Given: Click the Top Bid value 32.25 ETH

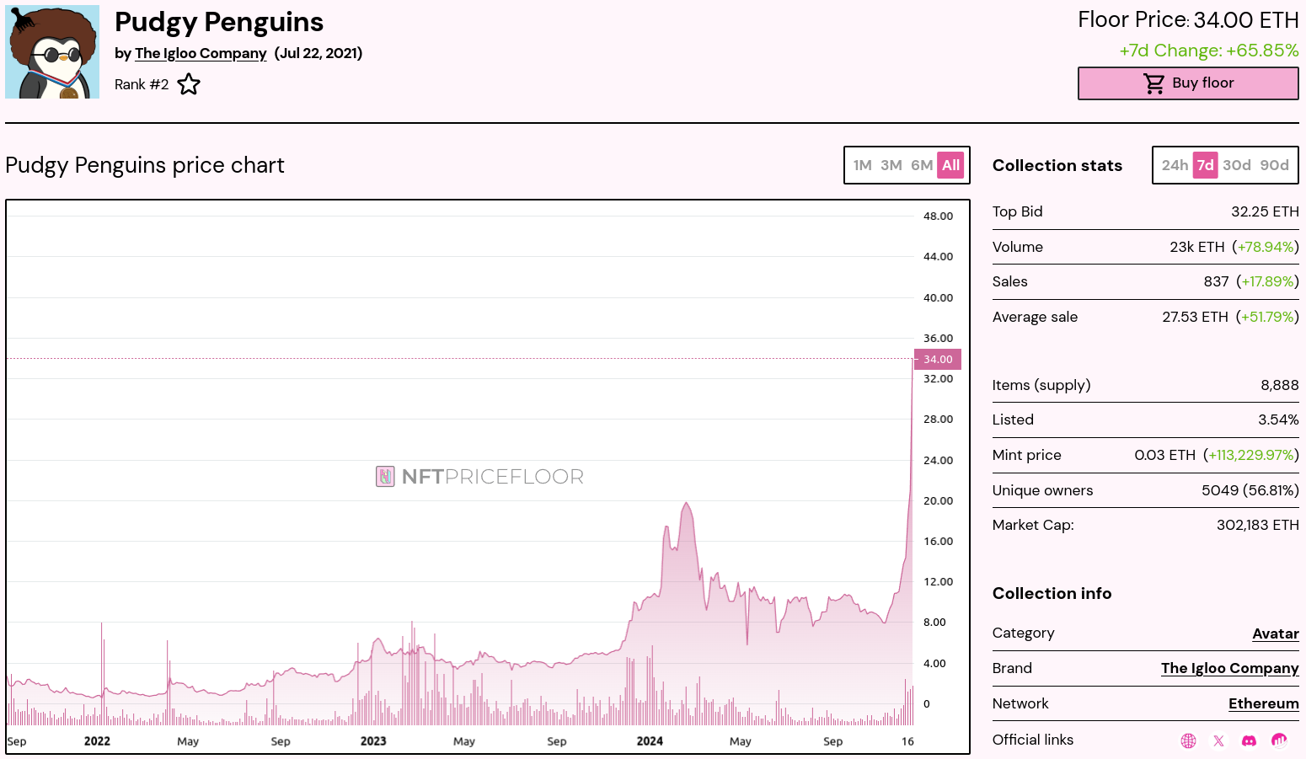Looking at the screenshot, I should [1265, 211].
